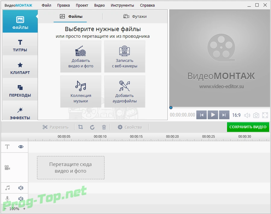The height and width of the screenshot is (214, 271).
Task: Open the ПЕРЕХОДЫ sidebar section
Action: click(20, 89)
